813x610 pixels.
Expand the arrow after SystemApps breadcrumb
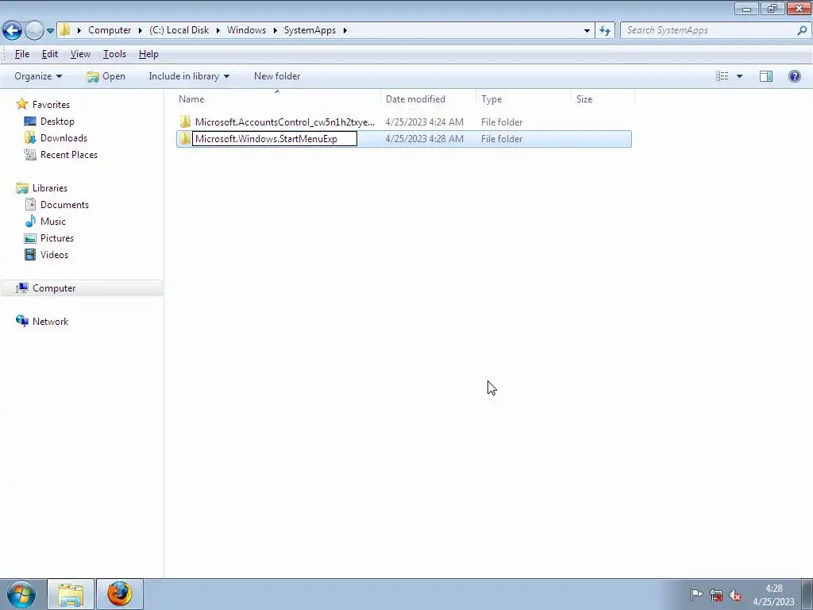[345, 30]
